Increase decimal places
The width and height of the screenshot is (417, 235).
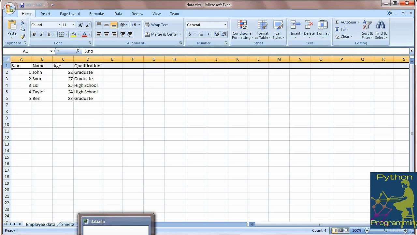[x=217, y=34]
